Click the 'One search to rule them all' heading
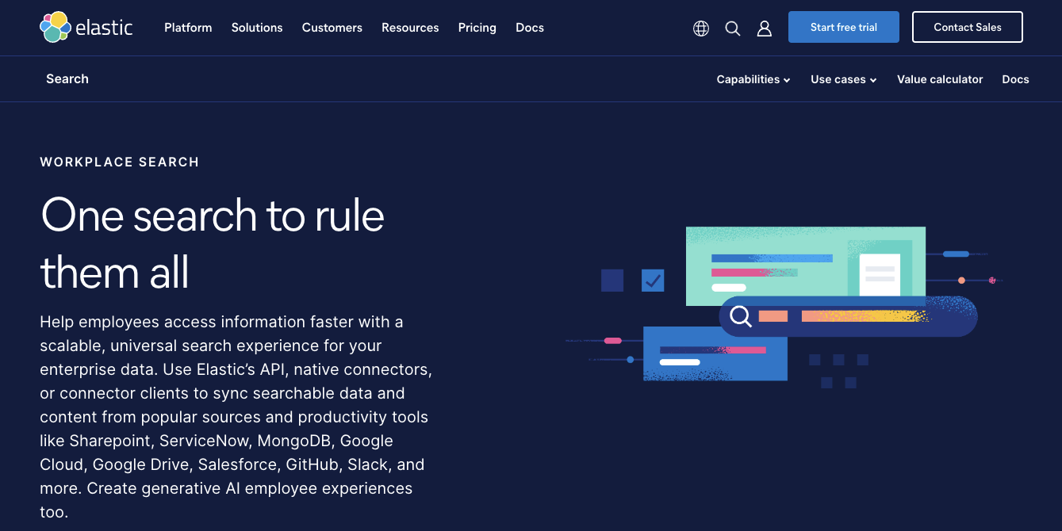 [213, 243]
